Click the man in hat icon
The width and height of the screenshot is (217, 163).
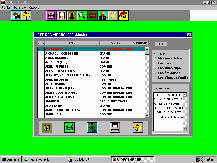point(103,16)
